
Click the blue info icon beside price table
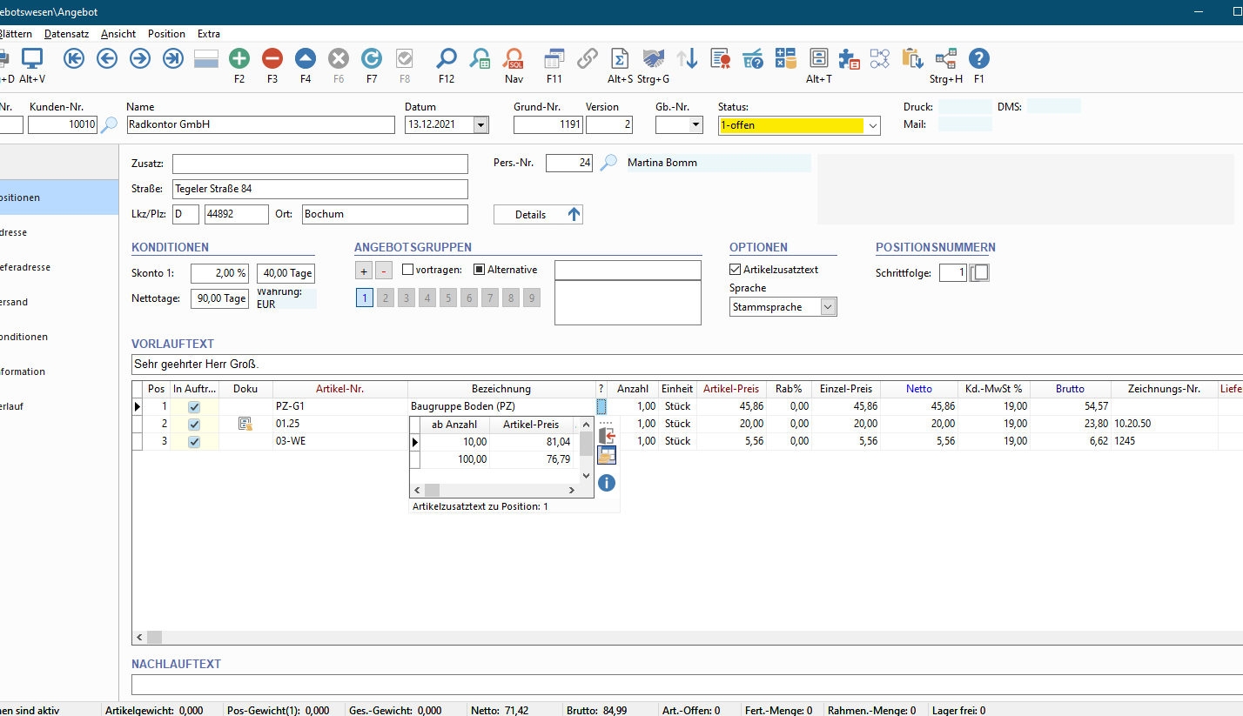click(607, 483)
